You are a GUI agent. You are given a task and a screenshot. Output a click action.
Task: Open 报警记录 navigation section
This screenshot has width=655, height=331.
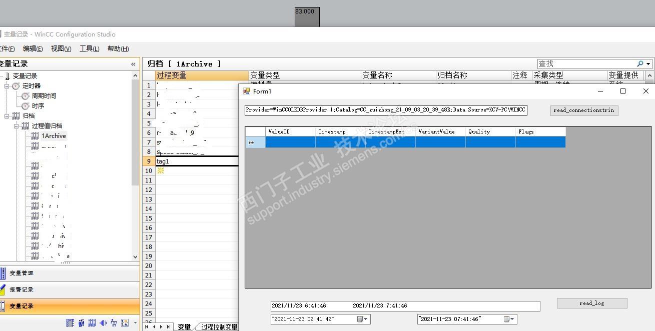70,289
